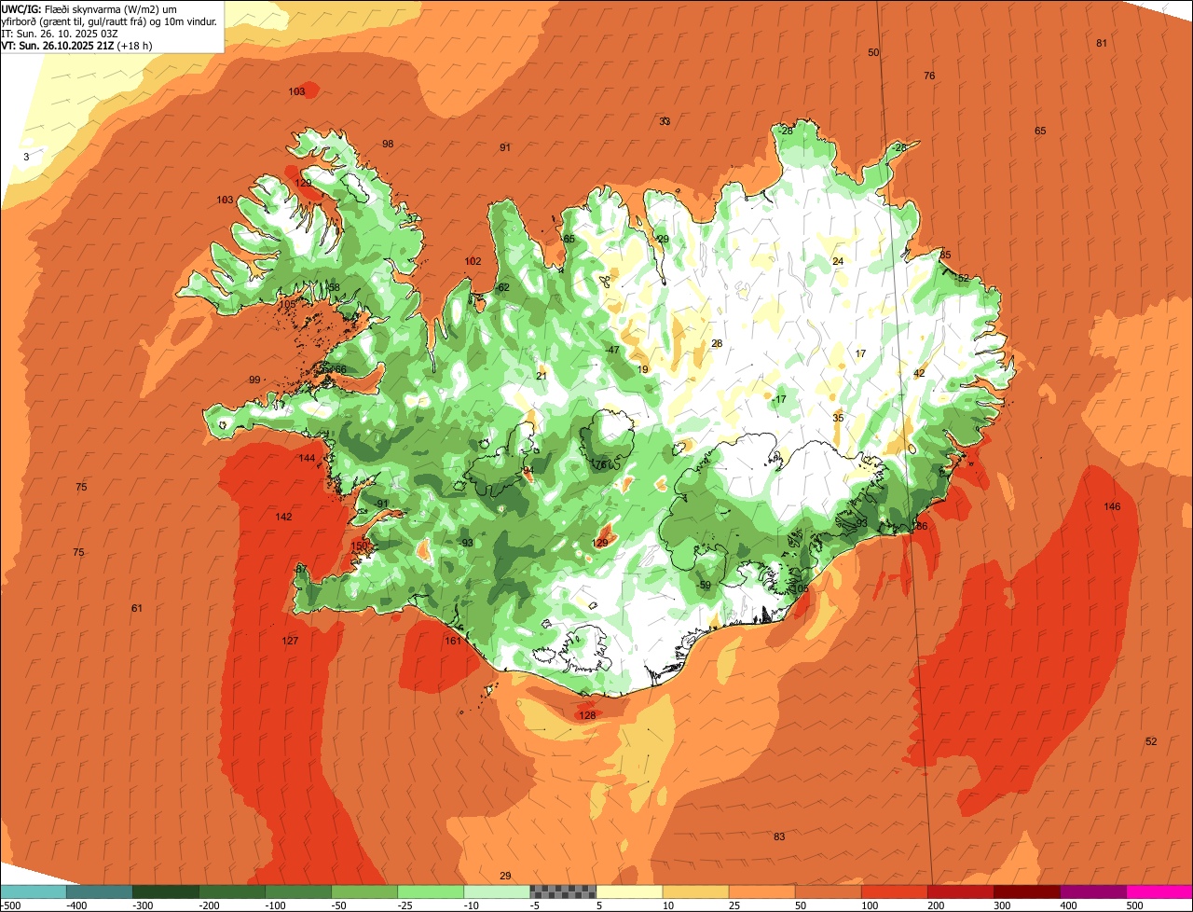Image resolution: width=1193 pixels, height=912 pixels.
Task: Click the legend swatch between 400 and 500
Action: tap(1092, 891)
